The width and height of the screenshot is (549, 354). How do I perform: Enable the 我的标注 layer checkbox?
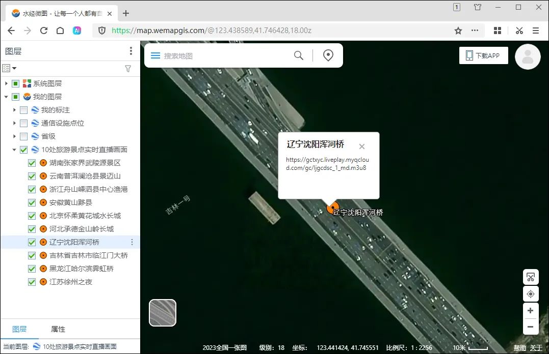(x=24, y=110)
